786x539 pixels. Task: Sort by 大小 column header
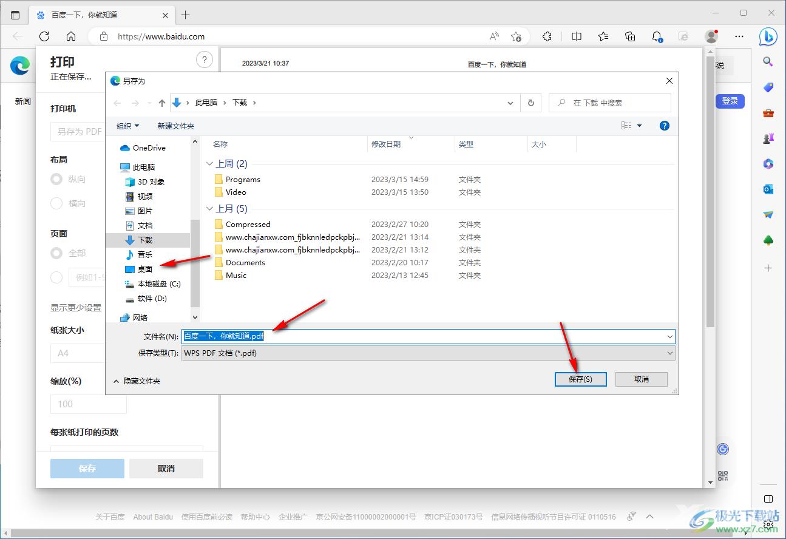pos(539,144)
